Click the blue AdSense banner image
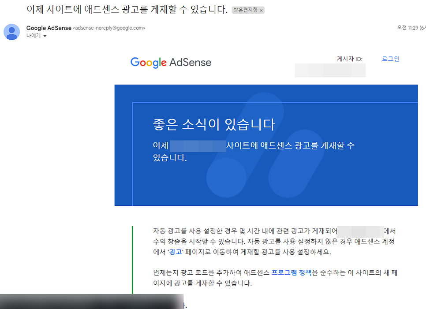The height and width of the screenshot is (309, 426). pos(266,145)
